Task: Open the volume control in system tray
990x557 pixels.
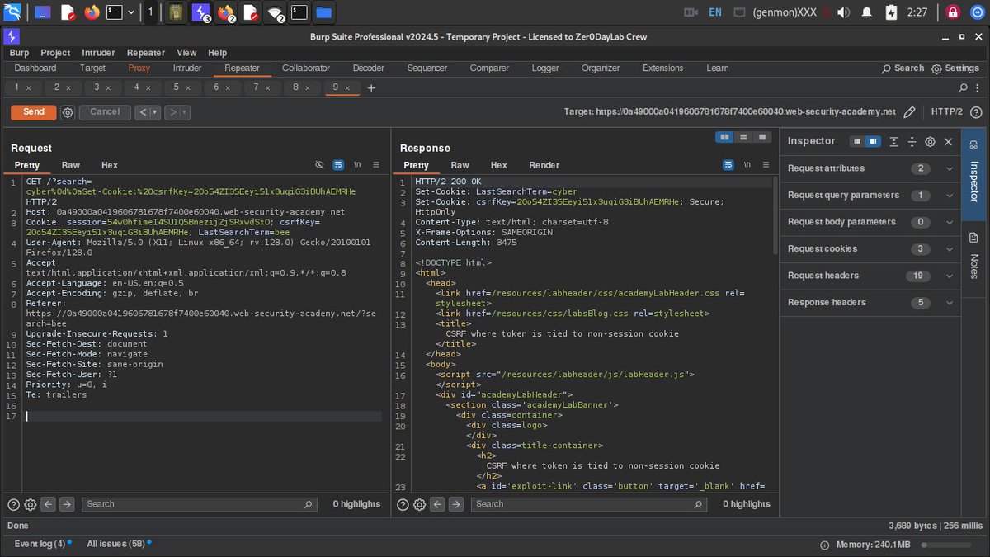Action: click(x=843, y=12)
